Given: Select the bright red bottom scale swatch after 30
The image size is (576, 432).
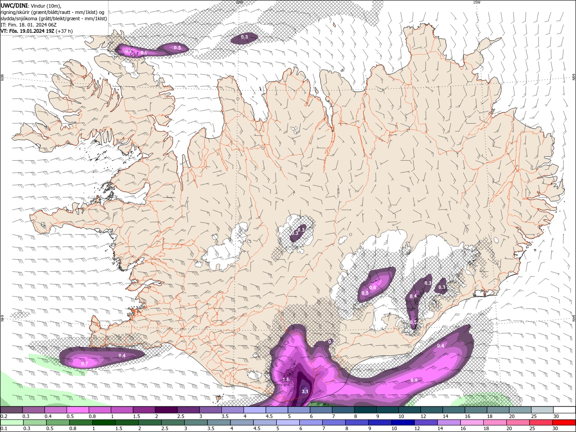Looking at the screenshot, I should coord(563,423).
